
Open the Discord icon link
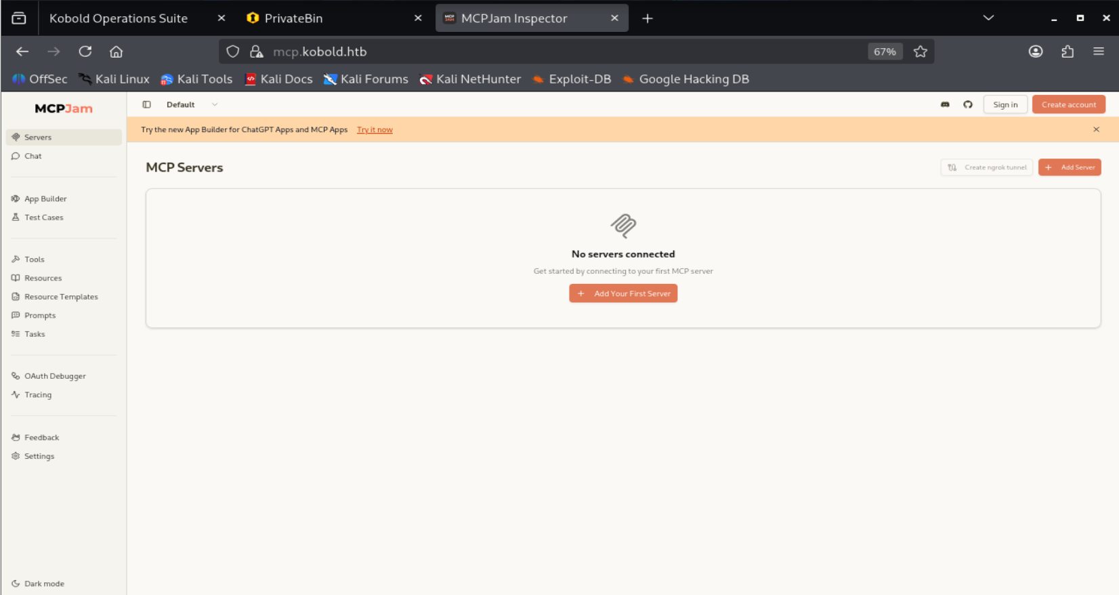coord(945,104)
